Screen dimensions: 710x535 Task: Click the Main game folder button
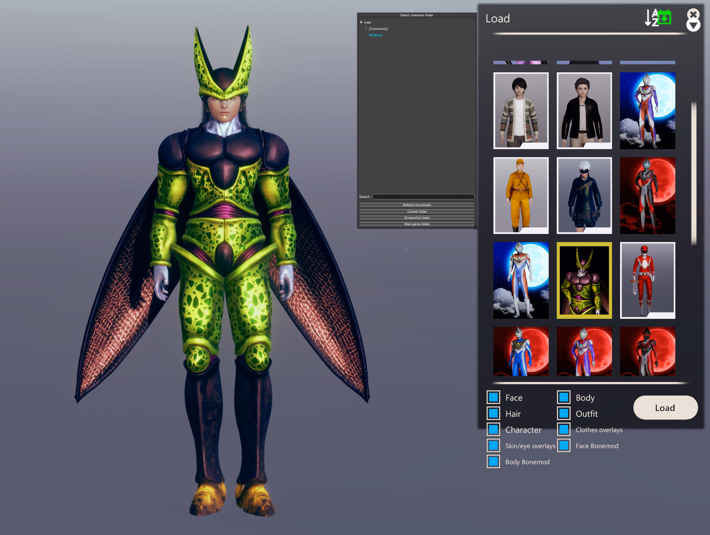point(417,224)
